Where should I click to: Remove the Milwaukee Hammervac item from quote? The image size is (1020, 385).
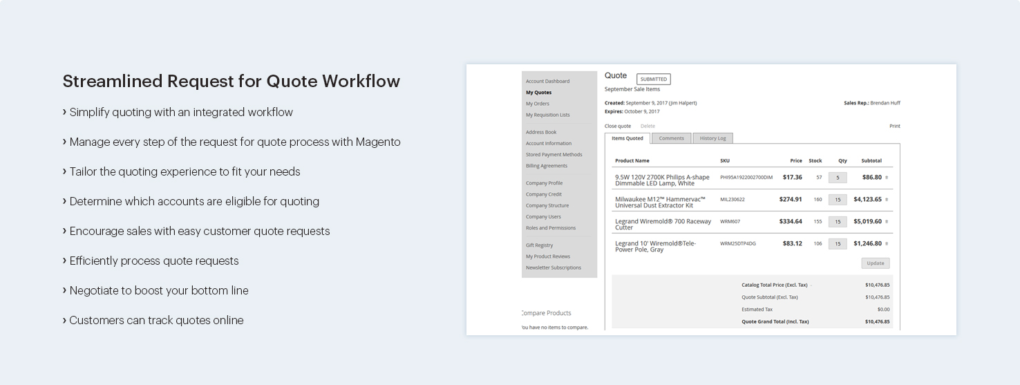tap(887, 200)
